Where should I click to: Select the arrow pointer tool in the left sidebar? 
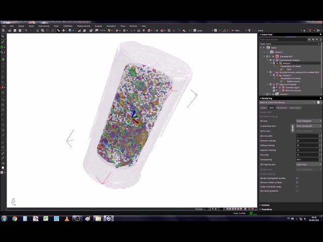coord(3,36)
